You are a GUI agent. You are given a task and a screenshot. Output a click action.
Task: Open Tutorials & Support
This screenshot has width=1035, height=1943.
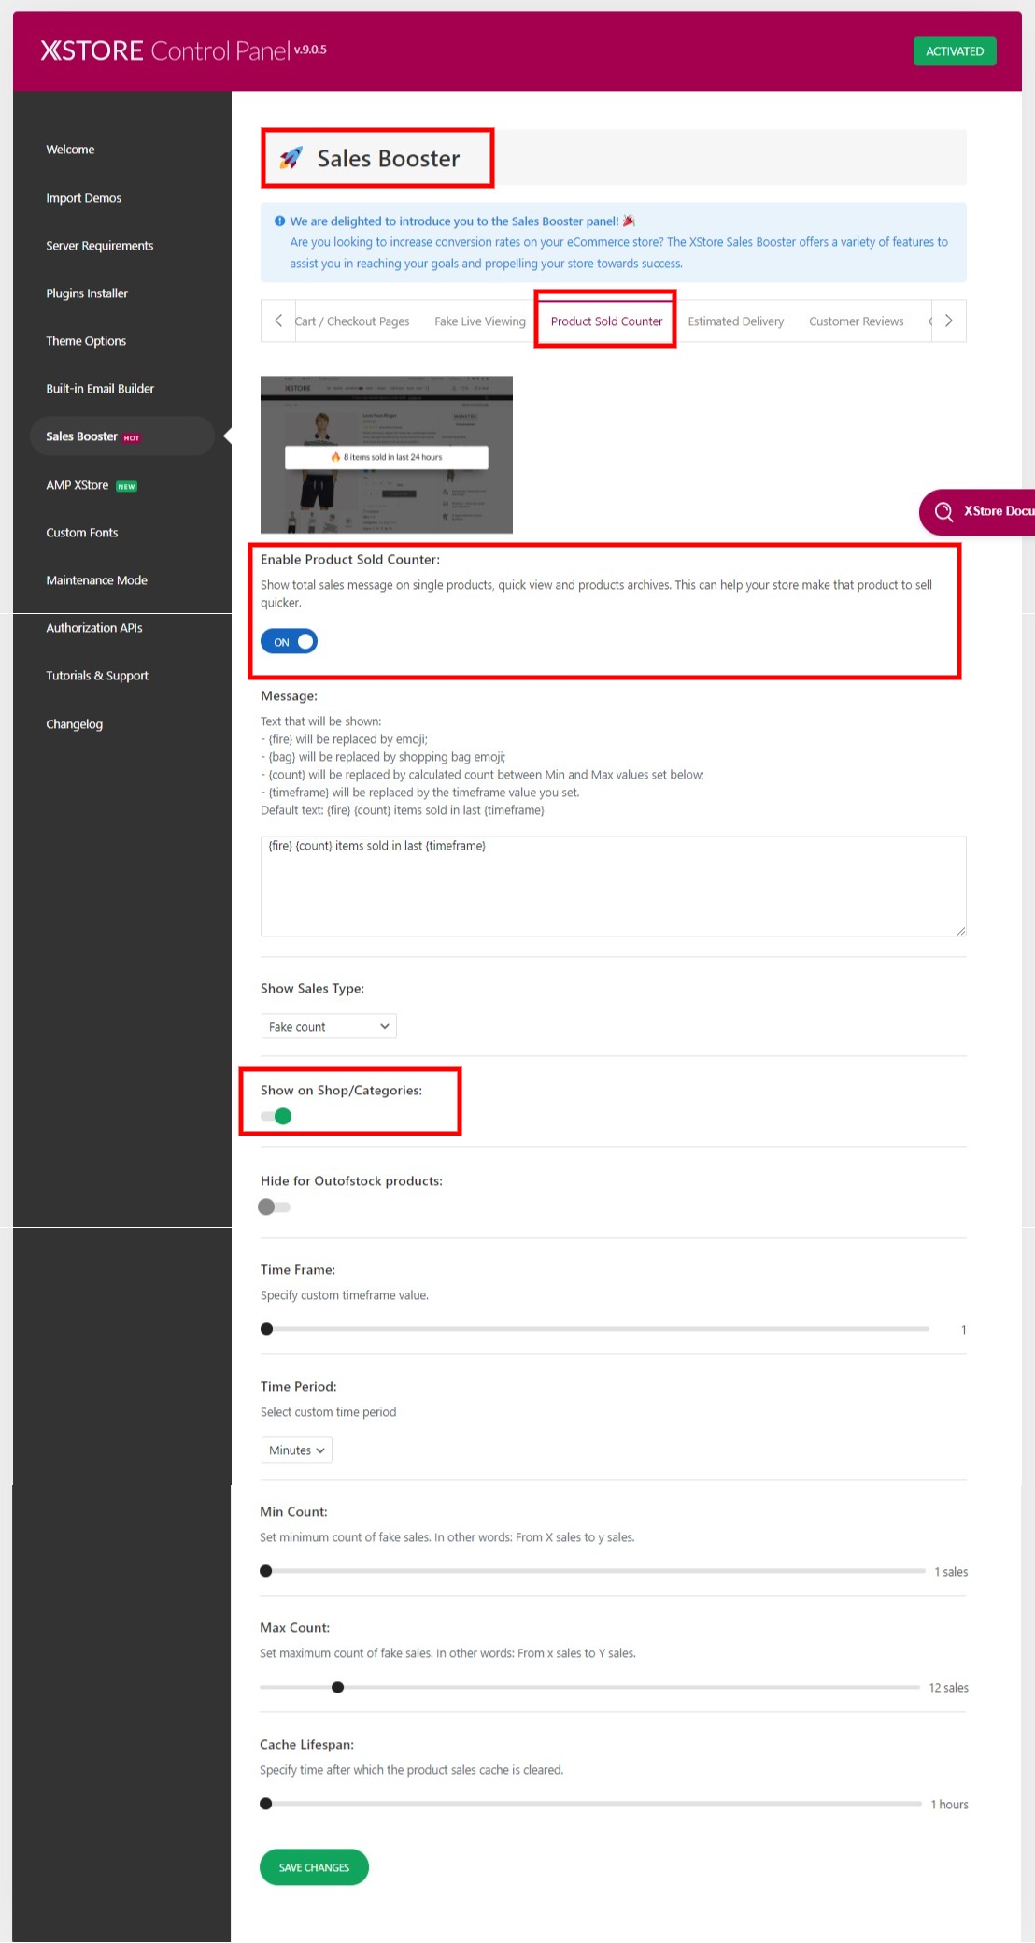[x=97, y=676]
